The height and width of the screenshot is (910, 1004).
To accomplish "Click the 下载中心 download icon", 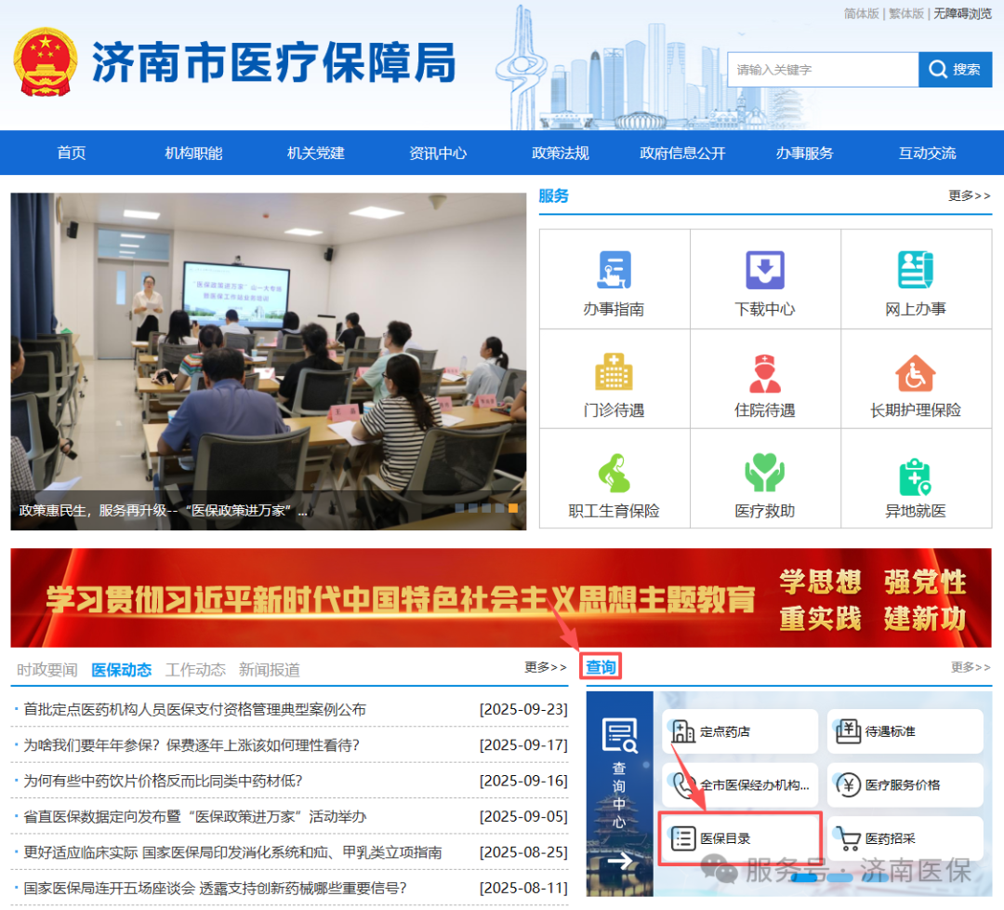I will click(x=765, y=270).
